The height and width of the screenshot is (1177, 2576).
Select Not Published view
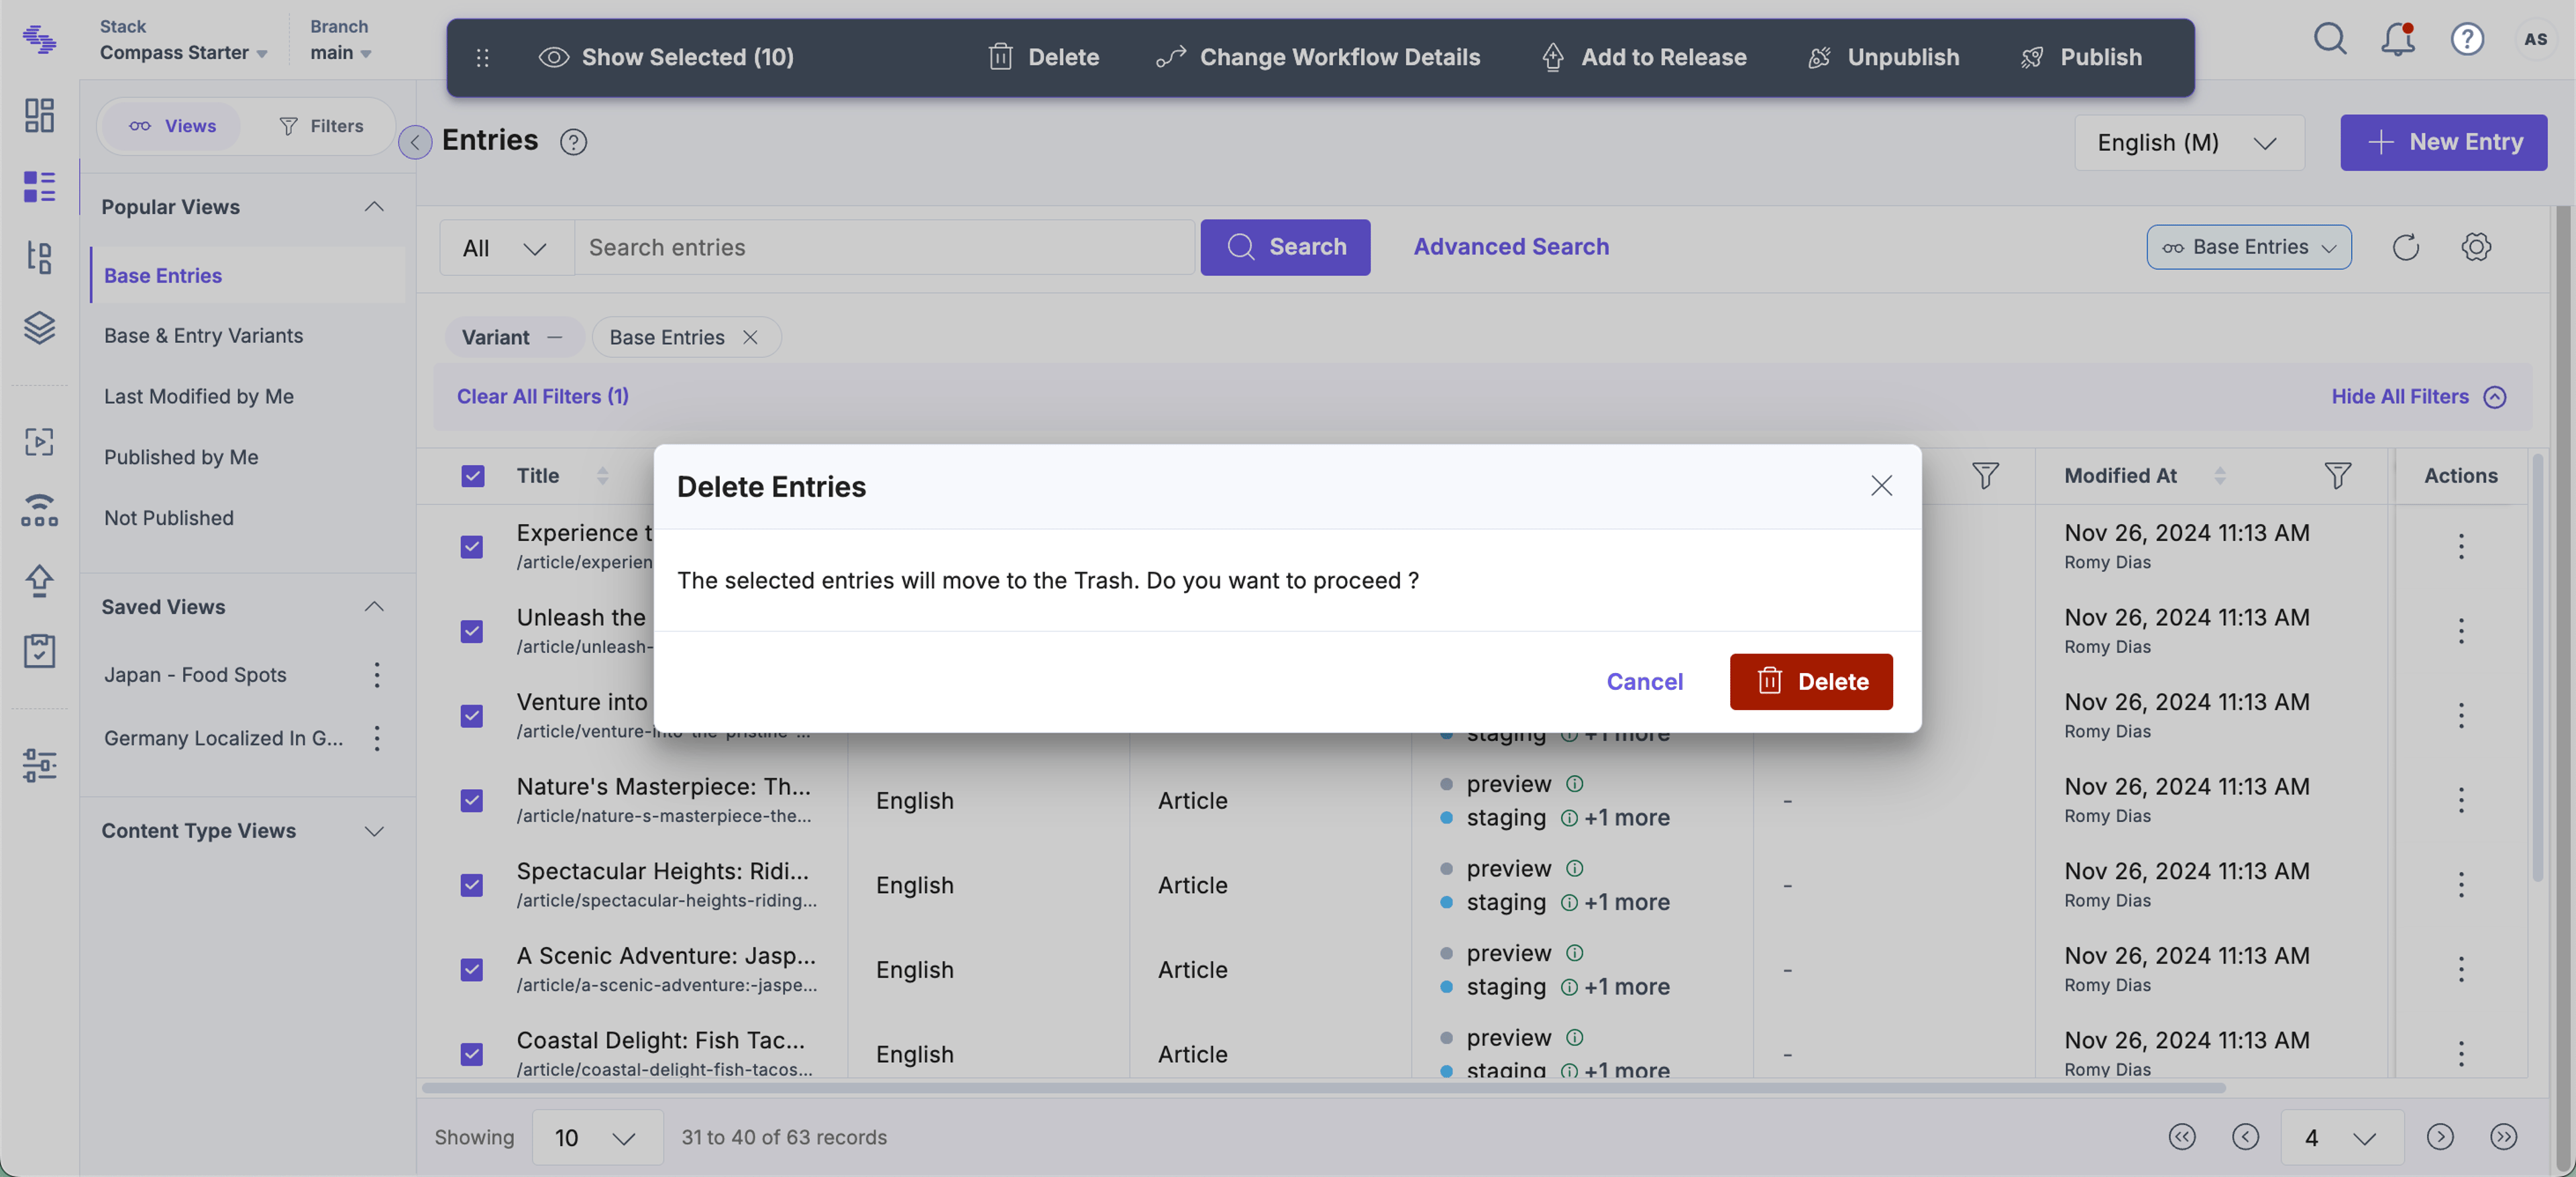click(169, 518)
